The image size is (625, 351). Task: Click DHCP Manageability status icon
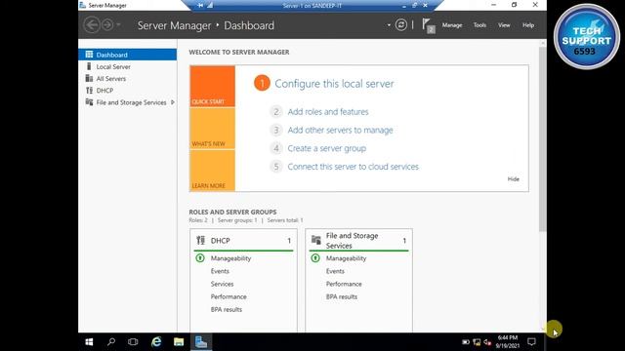[x=200, y=258]
